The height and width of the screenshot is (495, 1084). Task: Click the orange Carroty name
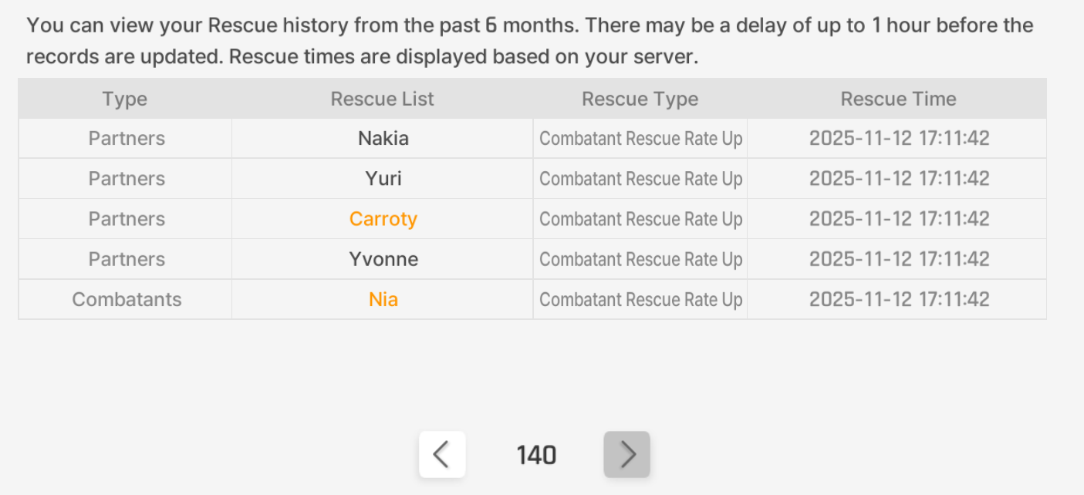(383, 219)
